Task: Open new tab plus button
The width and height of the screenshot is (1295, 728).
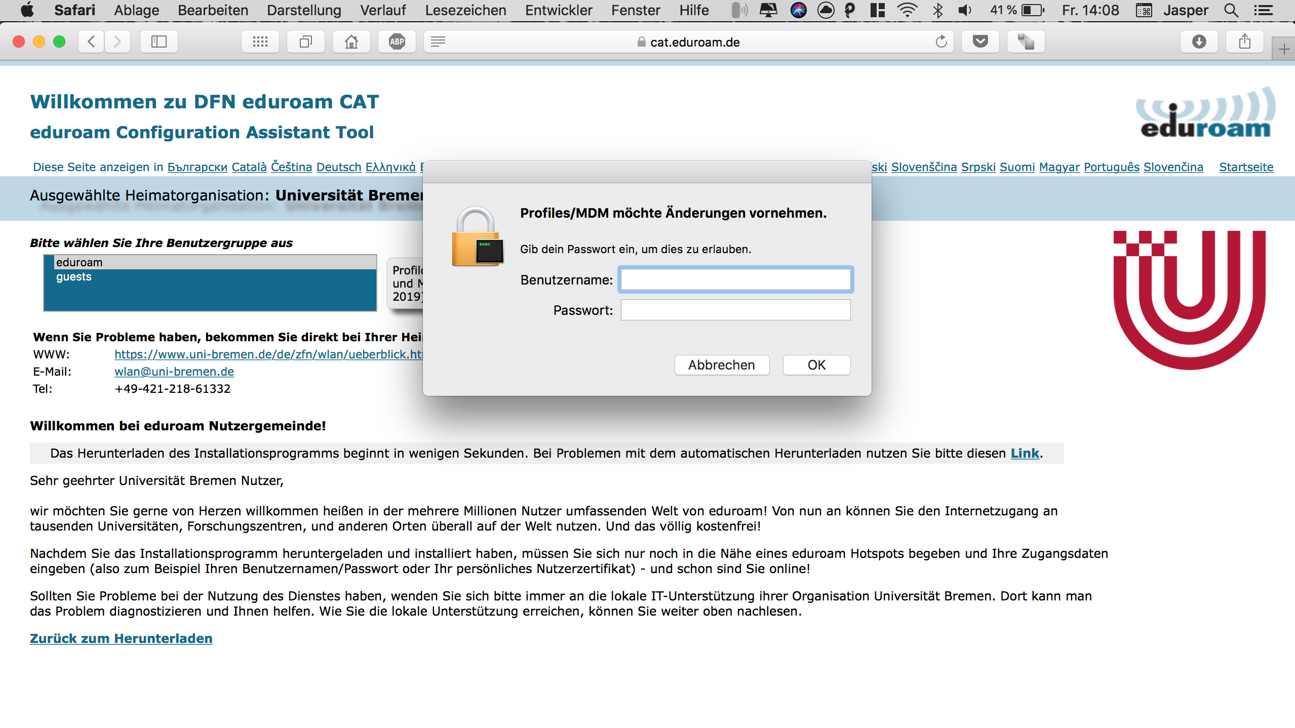Action: point(1283,49)
